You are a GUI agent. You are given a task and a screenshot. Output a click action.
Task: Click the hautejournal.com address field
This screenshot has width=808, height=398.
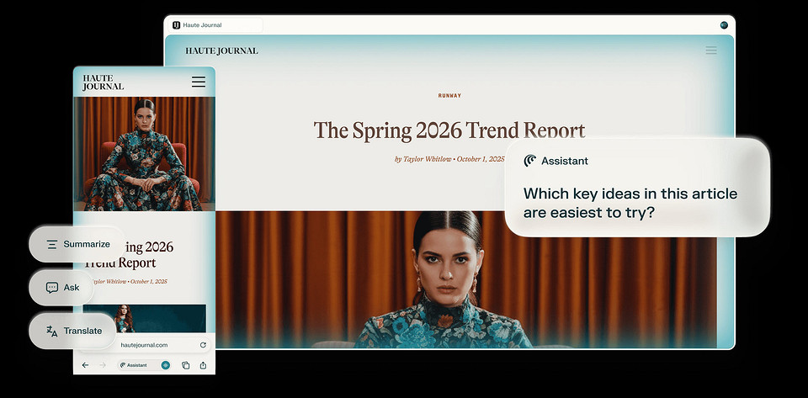click(144, 345)
